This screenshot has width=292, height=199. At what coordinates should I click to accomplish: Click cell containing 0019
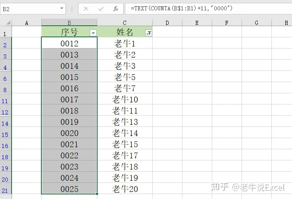click(x=69, y=121)
